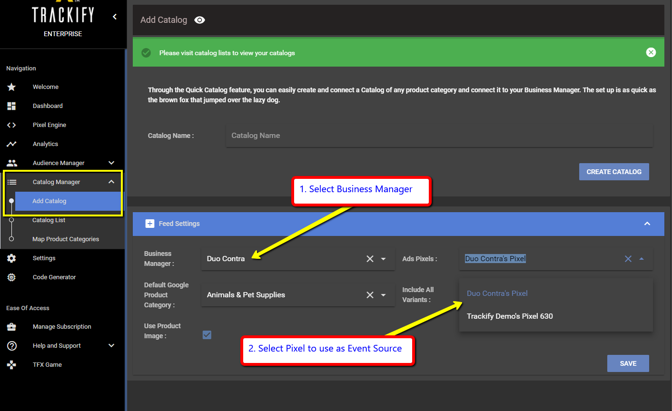The height and width of the screenshot is (411, 672).
Task: Open Manage Subscription
Action: (x=62, y=327)
